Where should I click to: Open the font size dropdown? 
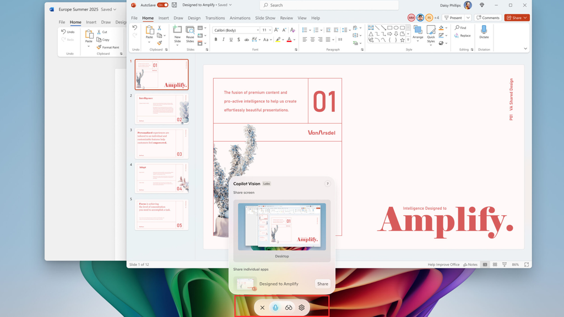(270, 30)
